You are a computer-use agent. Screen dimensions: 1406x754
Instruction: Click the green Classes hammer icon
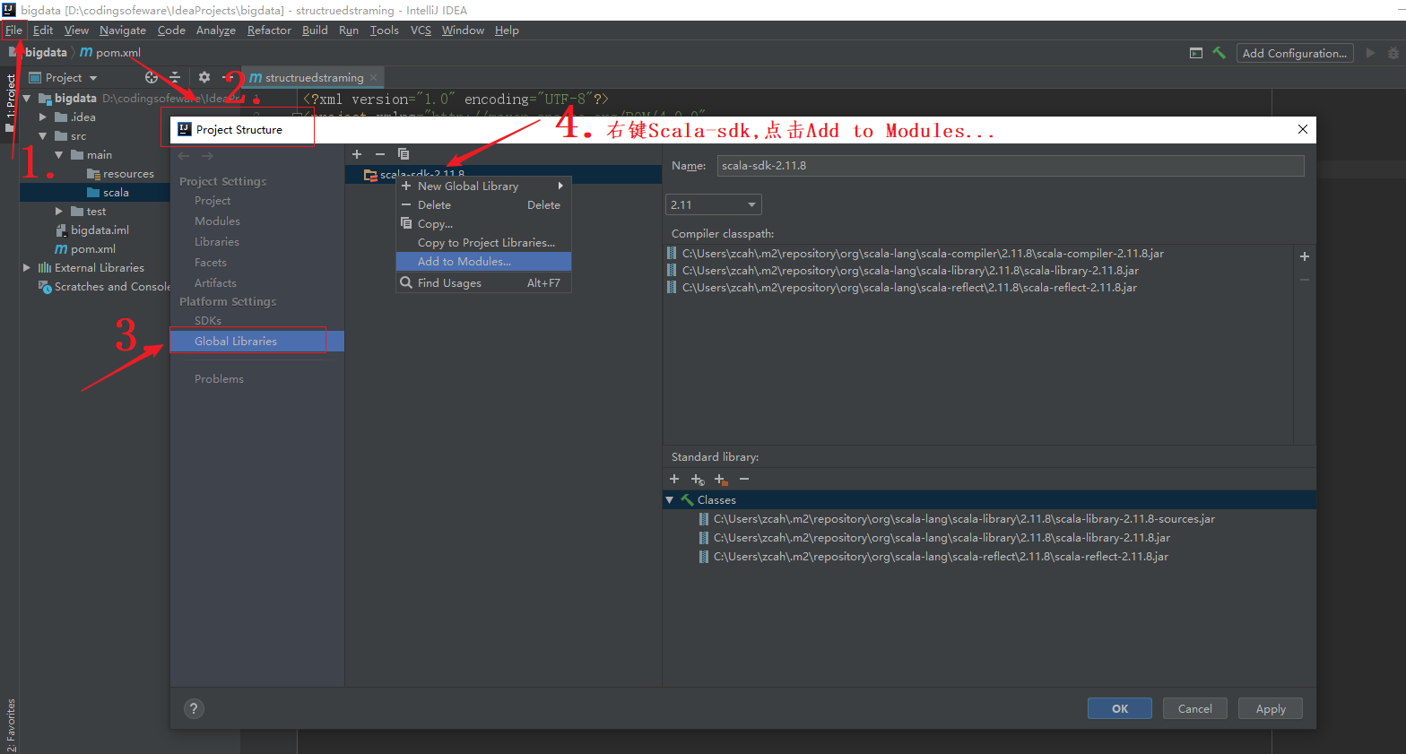coord(688,499)
